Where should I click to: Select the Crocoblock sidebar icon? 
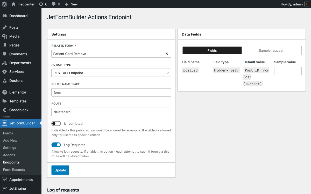click(5, 110)
